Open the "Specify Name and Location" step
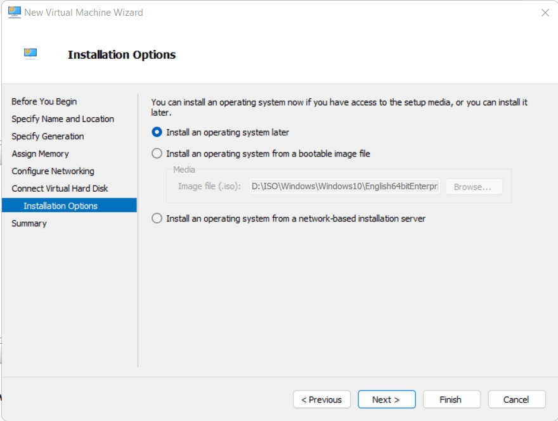This screenshot has width=558, height=421. pyautogui.click(x=63, y=118)
